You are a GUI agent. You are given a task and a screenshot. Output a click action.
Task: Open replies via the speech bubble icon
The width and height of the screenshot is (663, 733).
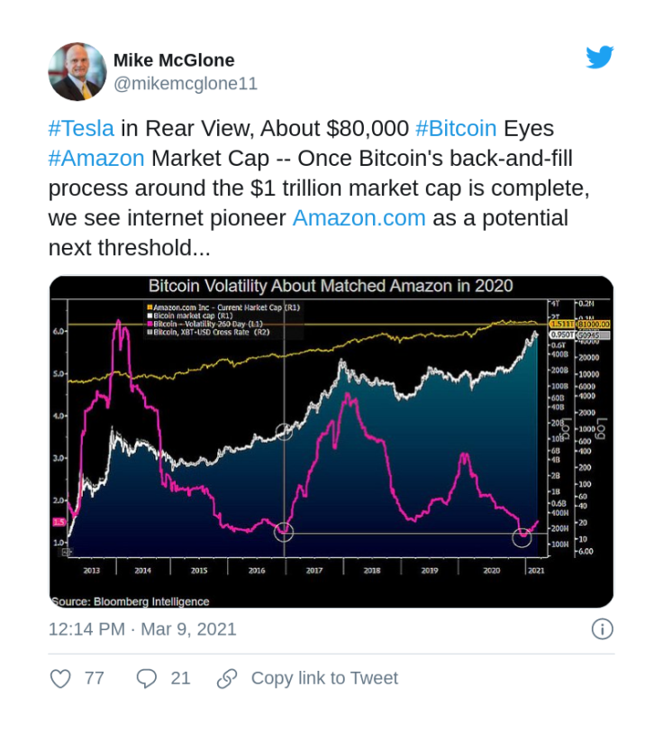[146, 678]
